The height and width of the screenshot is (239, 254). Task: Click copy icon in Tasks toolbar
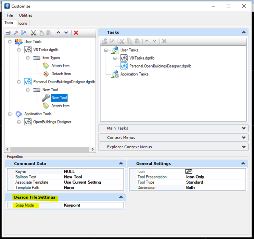tap(129, 41)
